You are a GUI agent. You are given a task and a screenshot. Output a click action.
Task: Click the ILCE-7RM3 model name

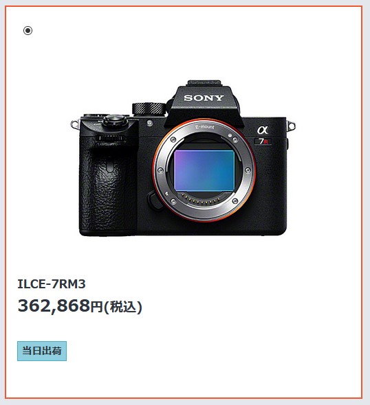point(52,284)
